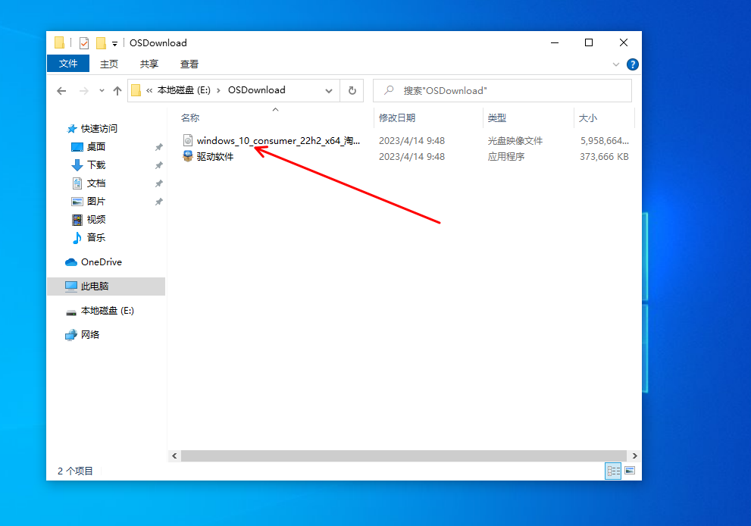Click OSDownload in the address path

pos(257,90)
